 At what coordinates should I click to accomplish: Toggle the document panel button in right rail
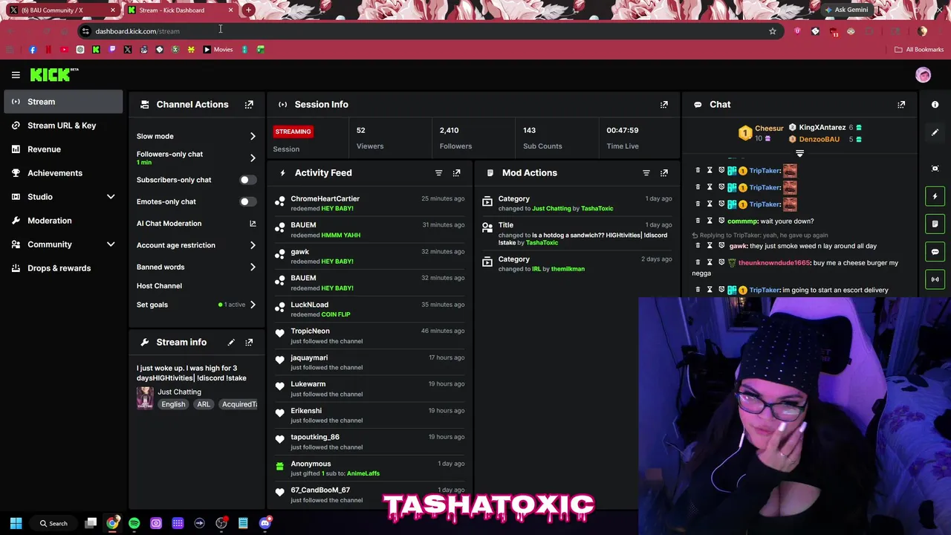(x=935, y=224)
